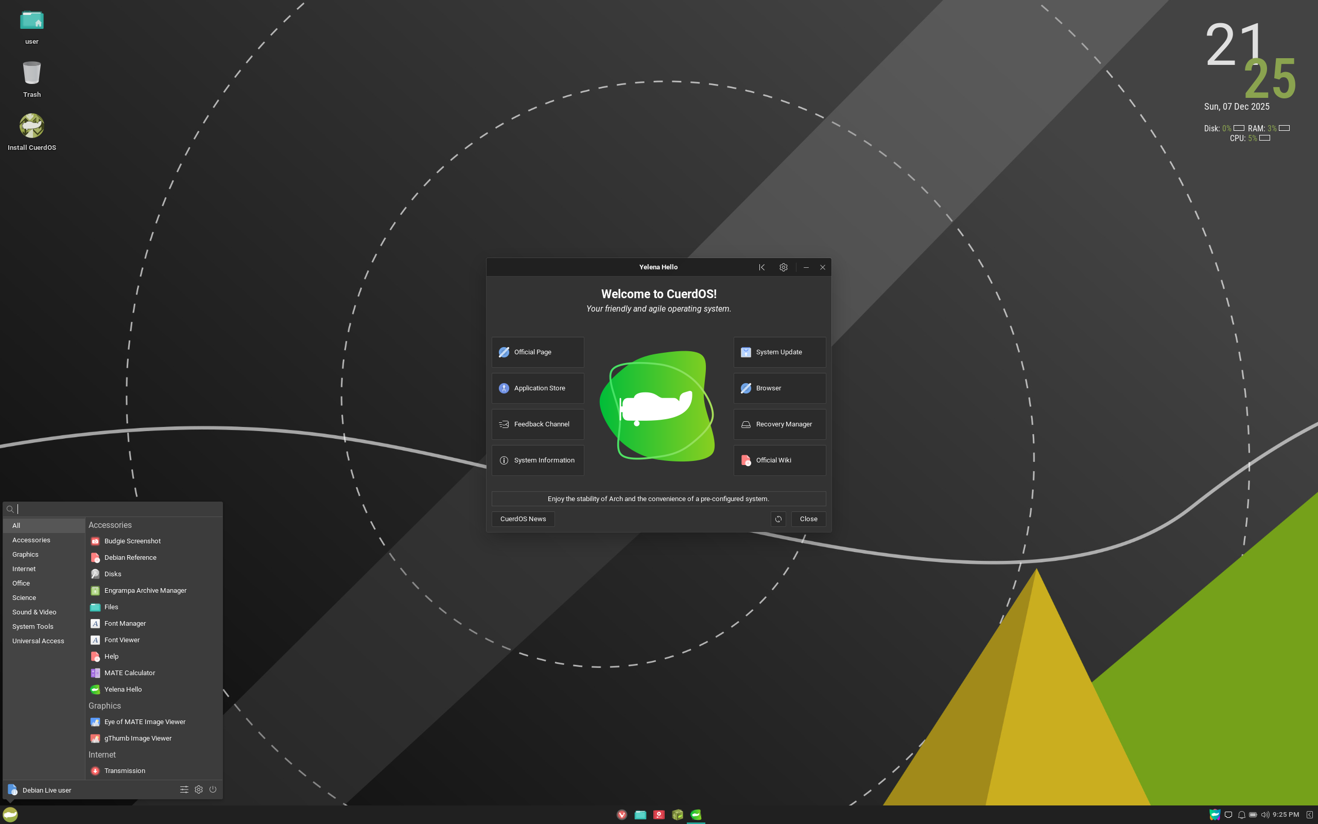
Task: Launch Budgie Screenshot from menu
Action: point(153,541)
